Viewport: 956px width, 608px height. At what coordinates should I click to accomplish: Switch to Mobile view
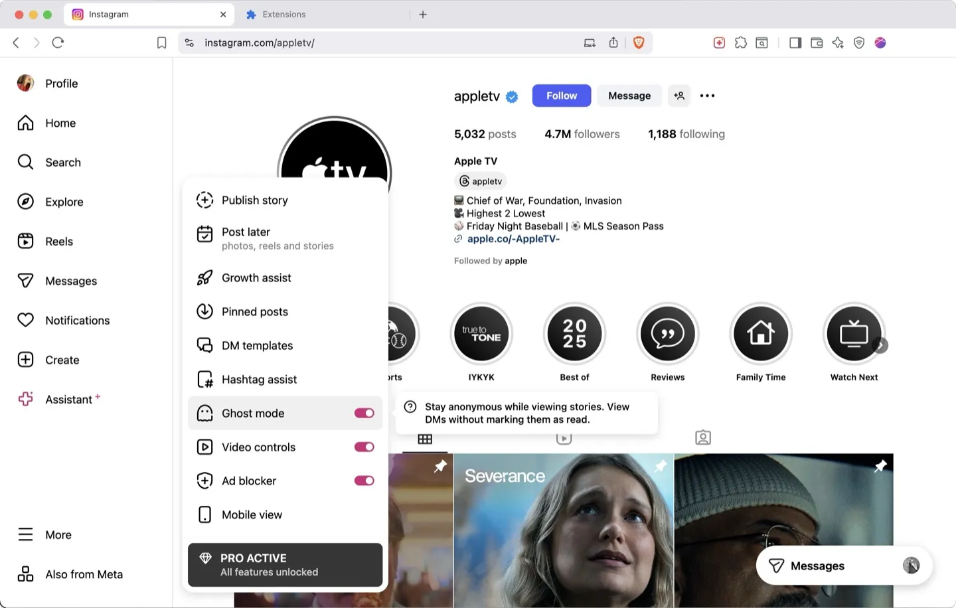coord(252,514)
